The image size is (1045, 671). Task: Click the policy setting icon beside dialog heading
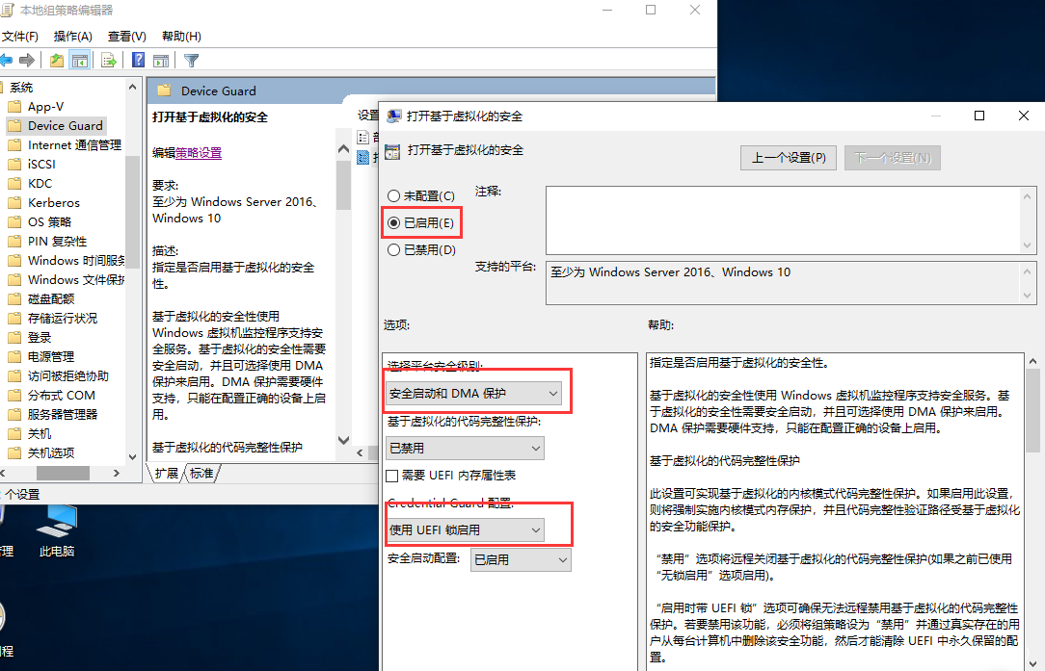coord(392,151)
